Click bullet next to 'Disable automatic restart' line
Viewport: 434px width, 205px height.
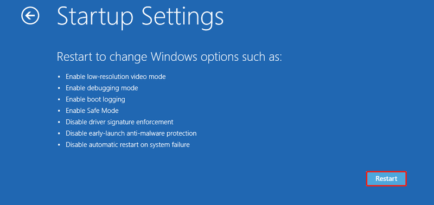click(x=59, y=145)
